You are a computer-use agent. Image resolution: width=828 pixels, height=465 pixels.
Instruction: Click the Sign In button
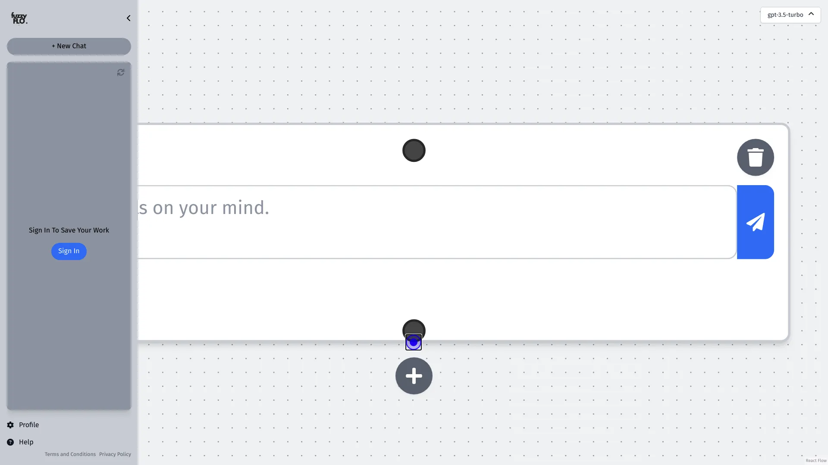[x=68, y=251]
